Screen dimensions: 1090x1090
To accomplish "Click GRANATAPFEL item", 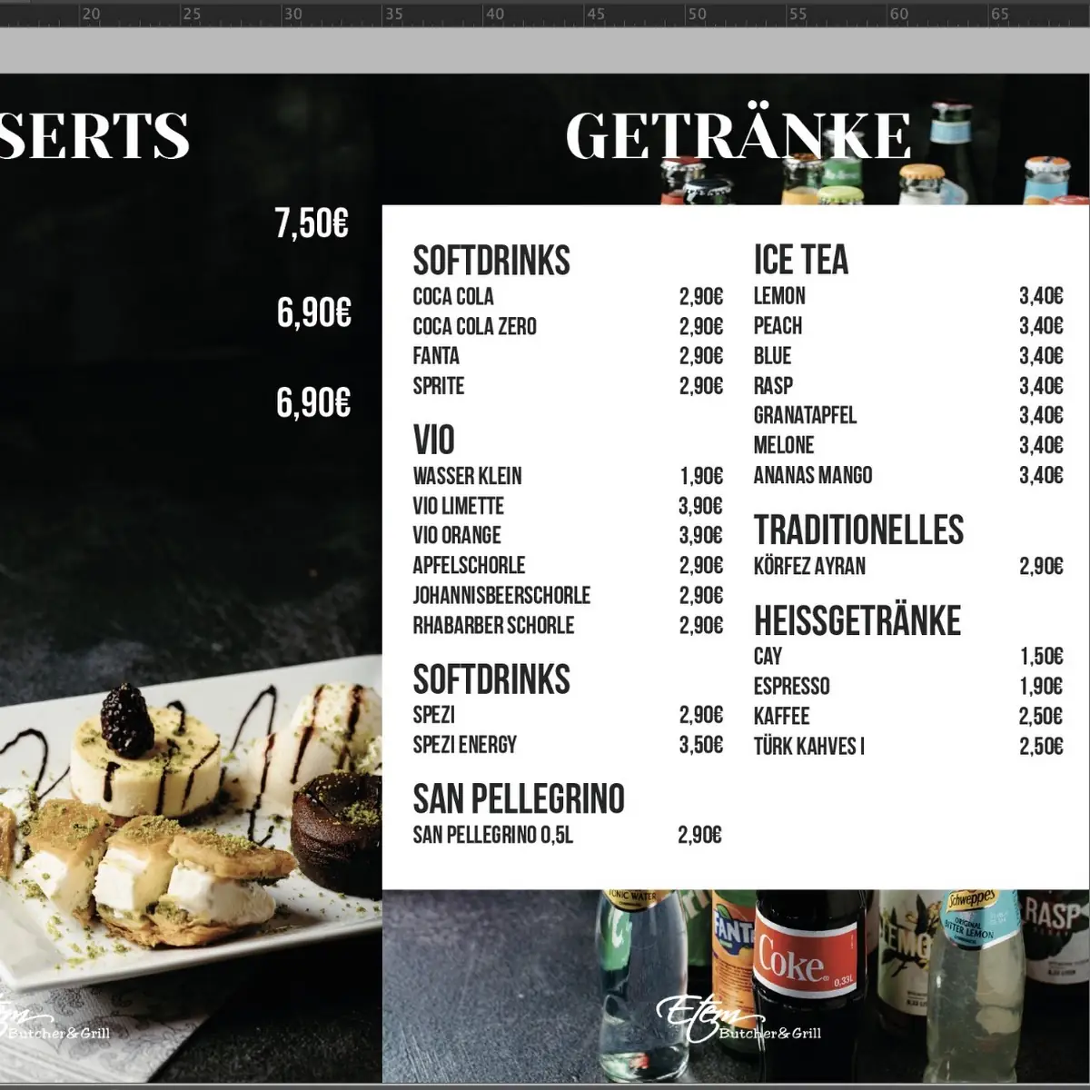I will click(x=805, y=415).
